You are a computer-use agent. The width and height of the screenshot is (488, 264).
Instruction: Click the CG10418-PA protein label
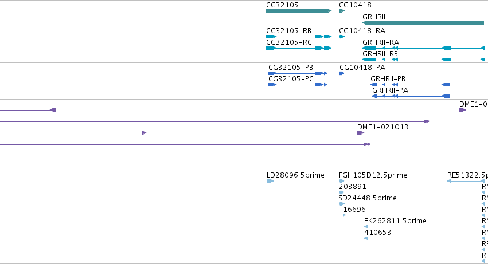coord(362,68)
